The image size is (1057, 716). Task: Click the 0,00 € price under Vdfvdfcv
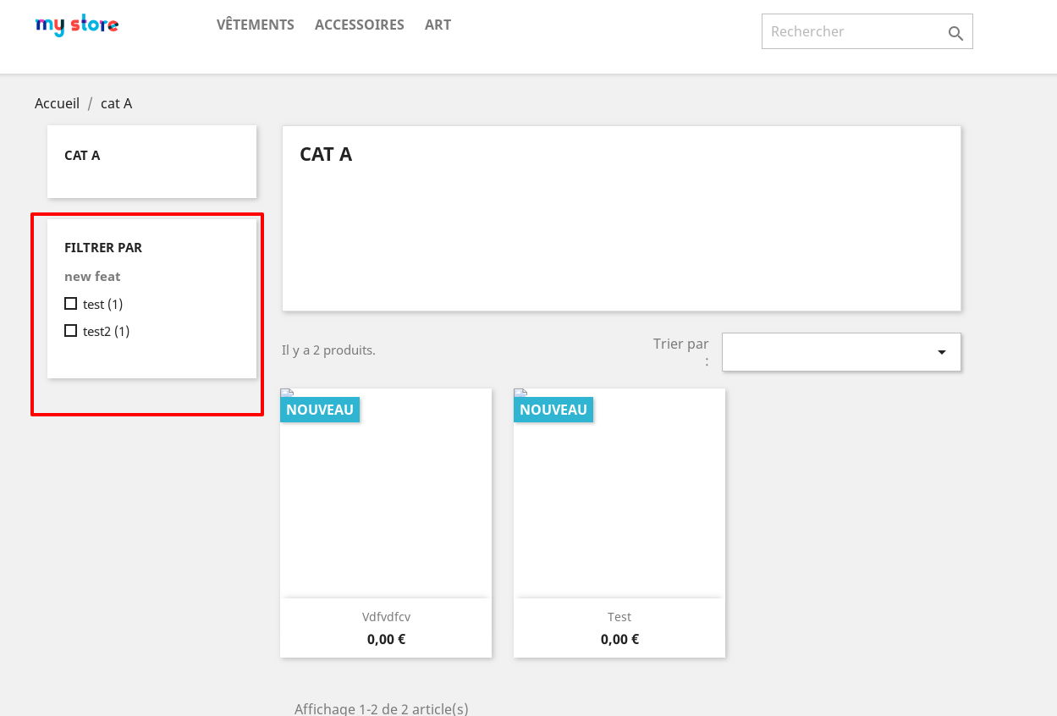coord(386,639)
